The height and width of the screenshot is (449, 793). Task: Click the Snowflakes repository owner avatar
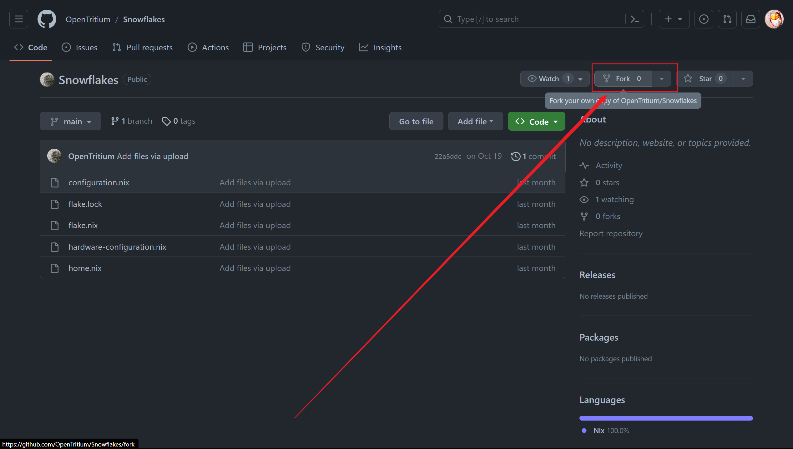(x=47, y=79)
